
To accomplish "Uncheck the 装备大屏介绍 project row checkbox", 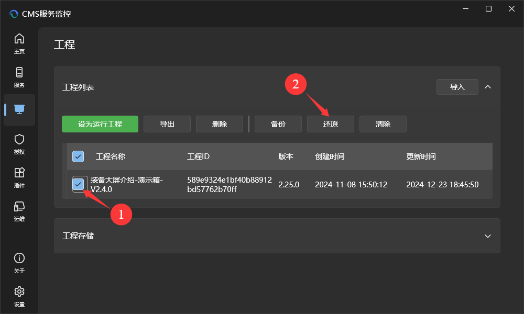I will tap(78, 184).
